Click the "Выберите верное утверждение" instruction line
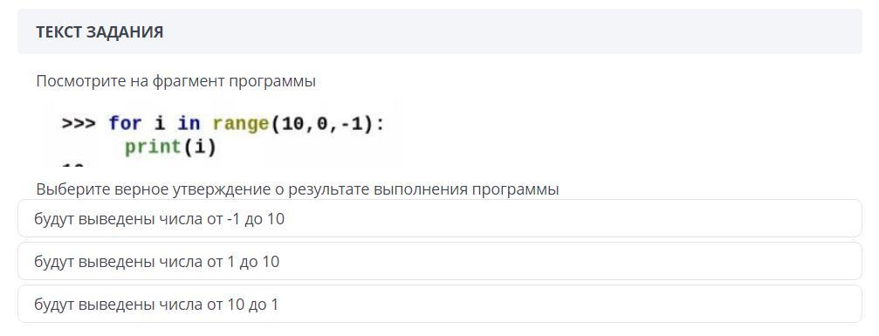Image resolution: width=879 pixels, height=336 pixels. pos(298,189)
